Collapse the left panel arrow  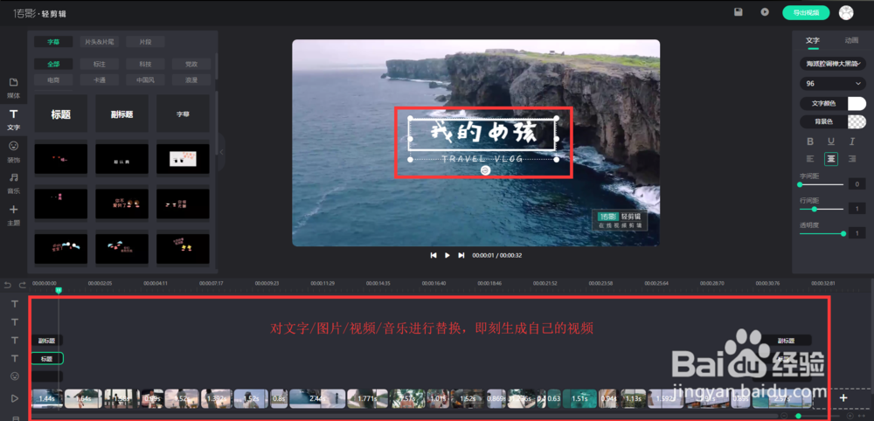click(x=221, y=152)
